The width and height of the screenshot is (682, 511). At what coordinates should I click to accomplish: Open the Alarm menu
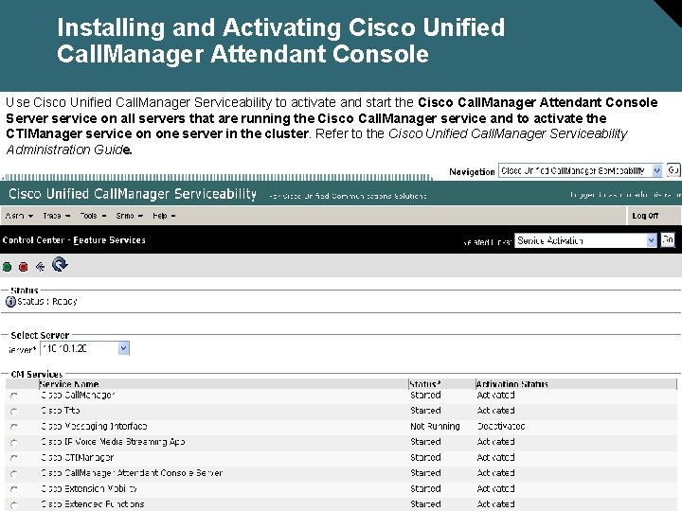pyautogui.click(x=19, y=216)
